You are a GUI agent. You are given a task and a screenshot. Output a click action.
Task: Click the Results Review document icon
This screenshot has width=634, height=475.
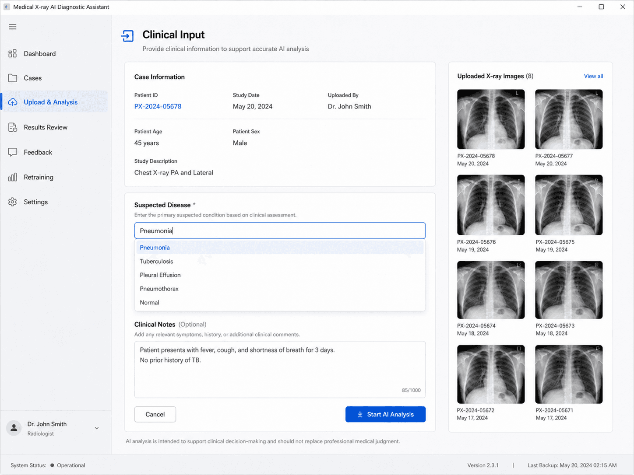(13, 127)
